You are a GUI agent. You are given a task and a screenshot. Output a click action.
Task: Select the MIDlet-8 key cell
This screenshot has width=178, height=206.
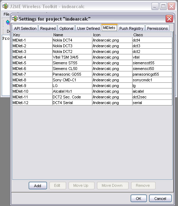click(32, 80)
